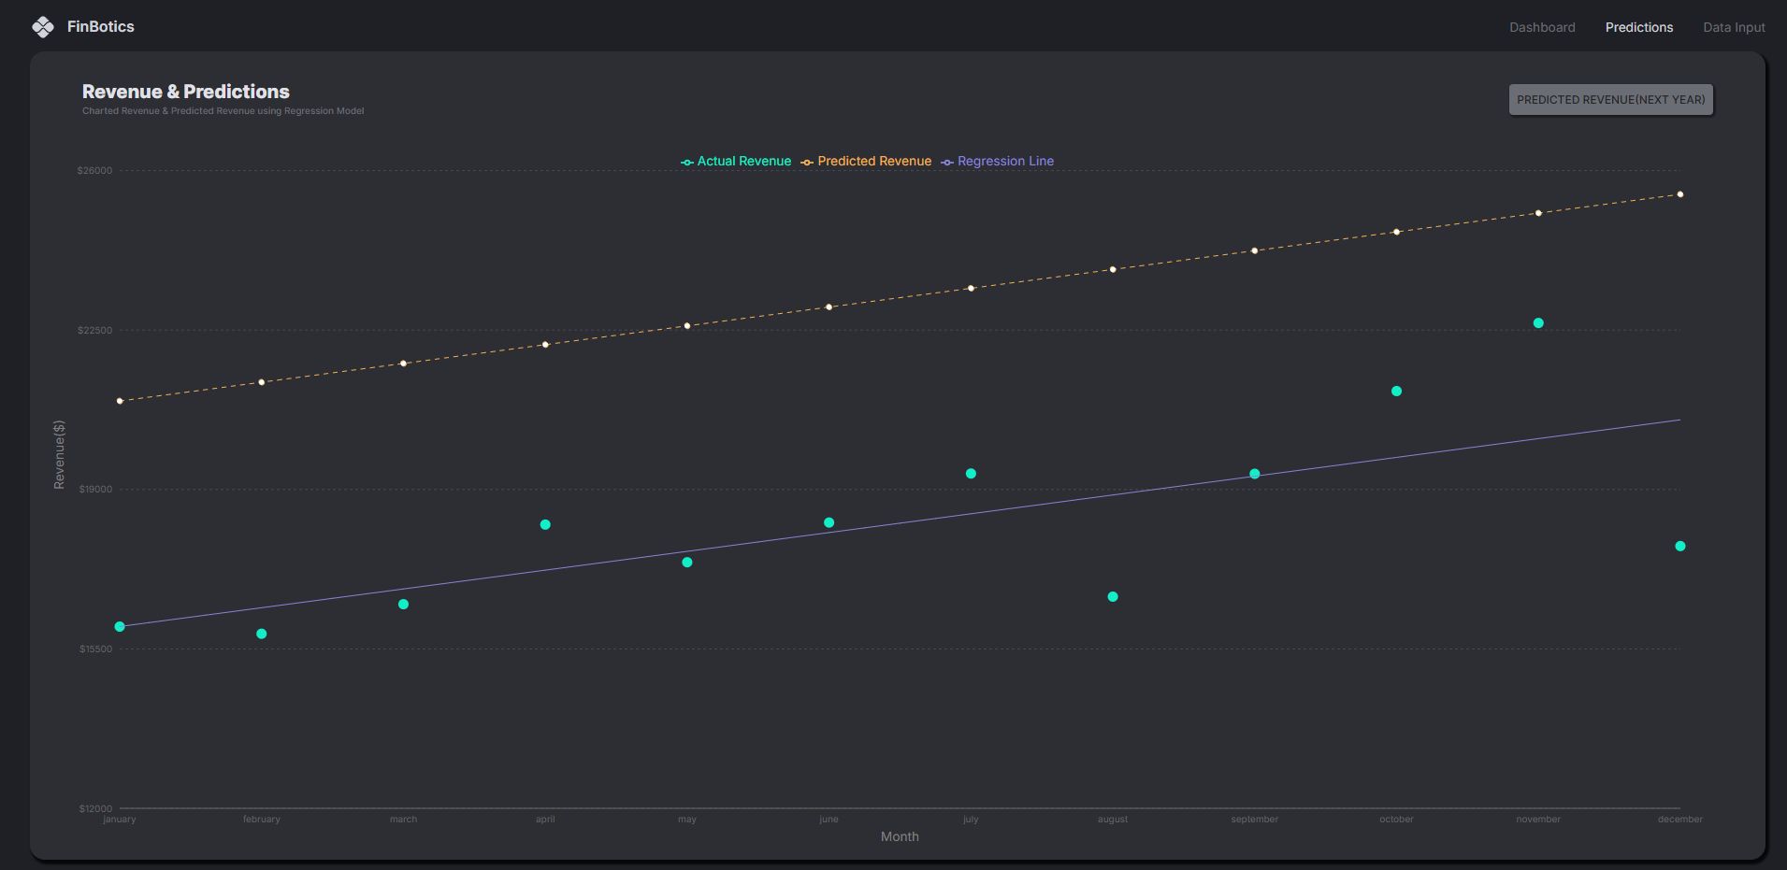Select the November actual revenue data point

[x=1538, y=323]
